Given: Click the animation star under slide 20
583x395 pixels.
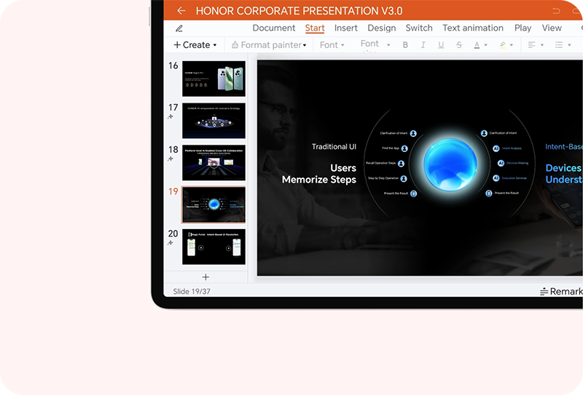Looking at the screenshot, I should click(x=171, y=243).
